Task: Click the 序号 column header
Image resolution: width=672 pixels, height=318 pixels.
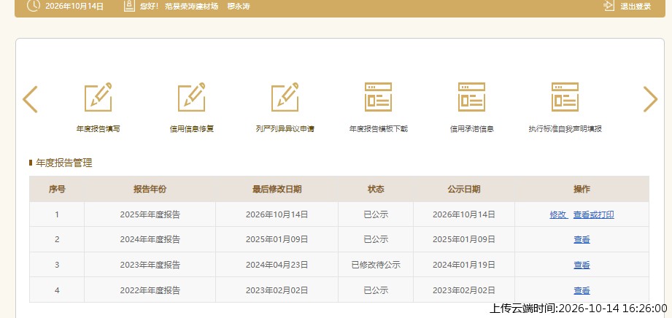Action: point(57,189)
